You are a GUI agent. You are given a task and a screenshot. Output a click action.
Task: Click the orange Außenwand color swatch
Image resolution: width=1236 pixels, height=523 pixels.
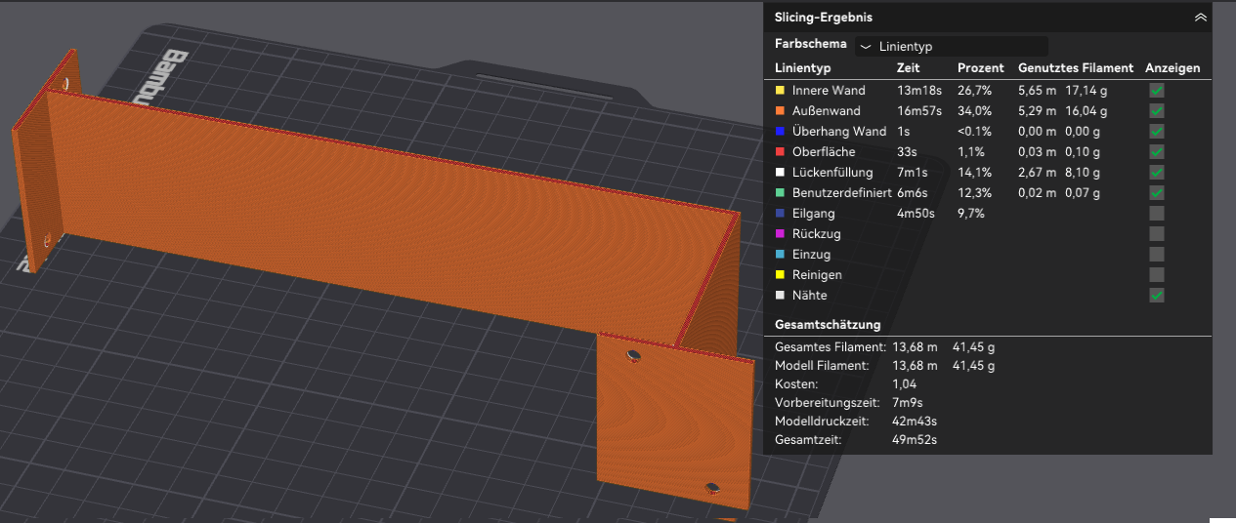(x=780, y=111)
